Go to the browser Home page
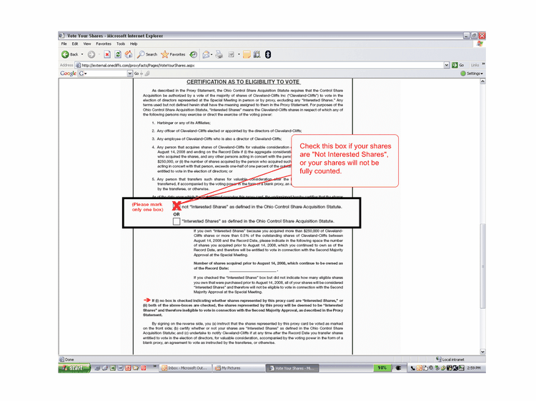 (130, 54)
